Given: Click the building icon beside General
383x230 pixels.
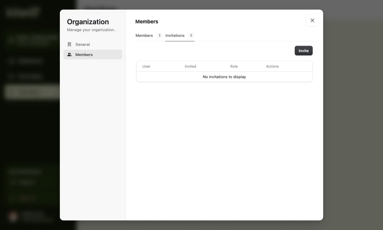Looking at the screenshot, I should coord(69,44).
